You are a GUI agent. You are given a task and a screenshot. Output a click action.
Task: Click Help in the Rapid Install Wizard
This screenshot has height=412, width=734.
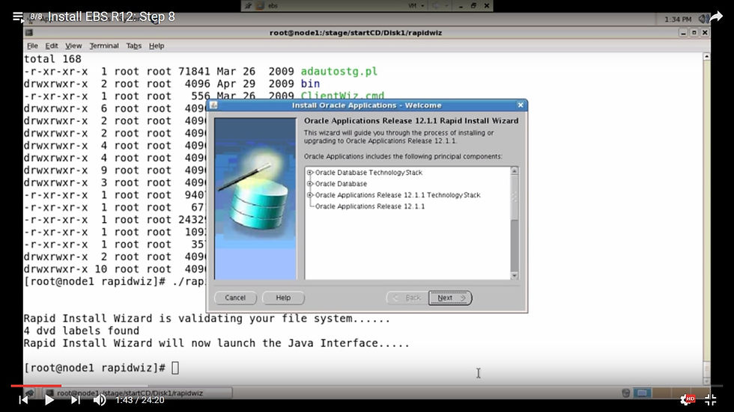click(283, 298)
